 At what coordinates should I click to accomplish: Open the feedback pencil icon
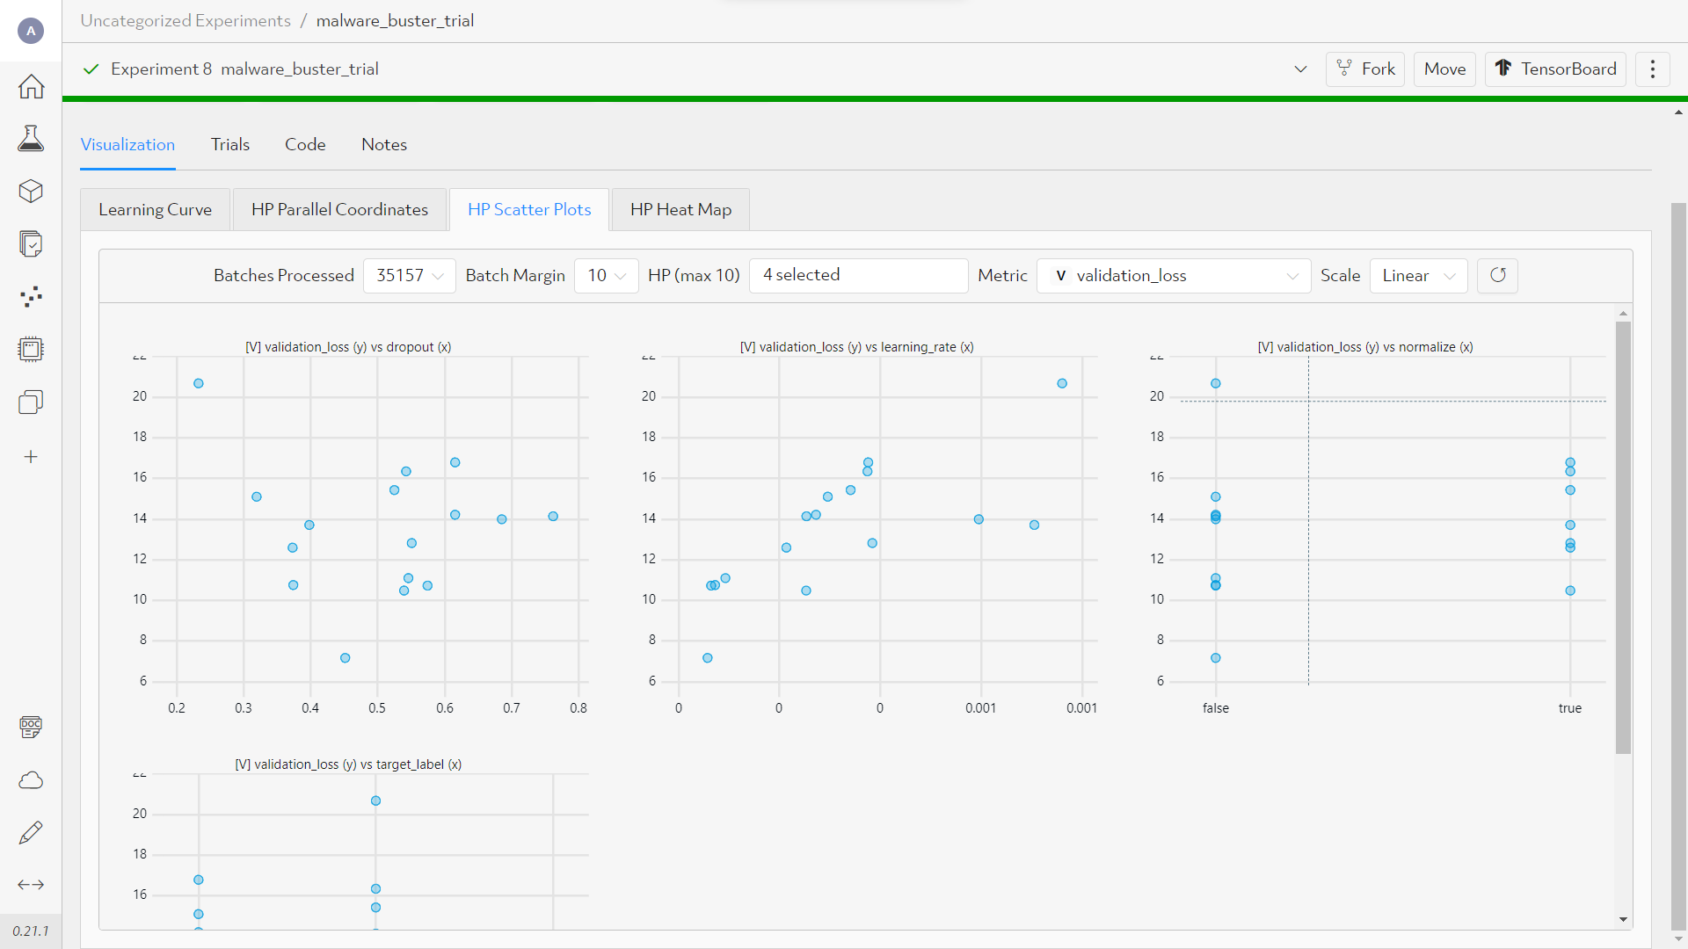[x=31, y=832]
